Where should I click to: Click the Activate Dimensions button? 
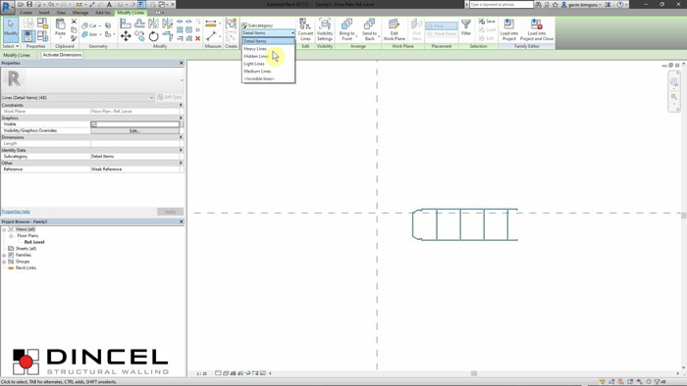point(62,55)
